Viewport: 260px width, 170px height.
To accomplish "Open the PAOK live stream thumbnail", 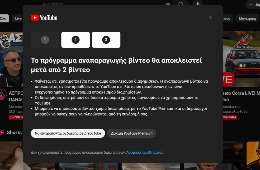I will pos(11,59).
